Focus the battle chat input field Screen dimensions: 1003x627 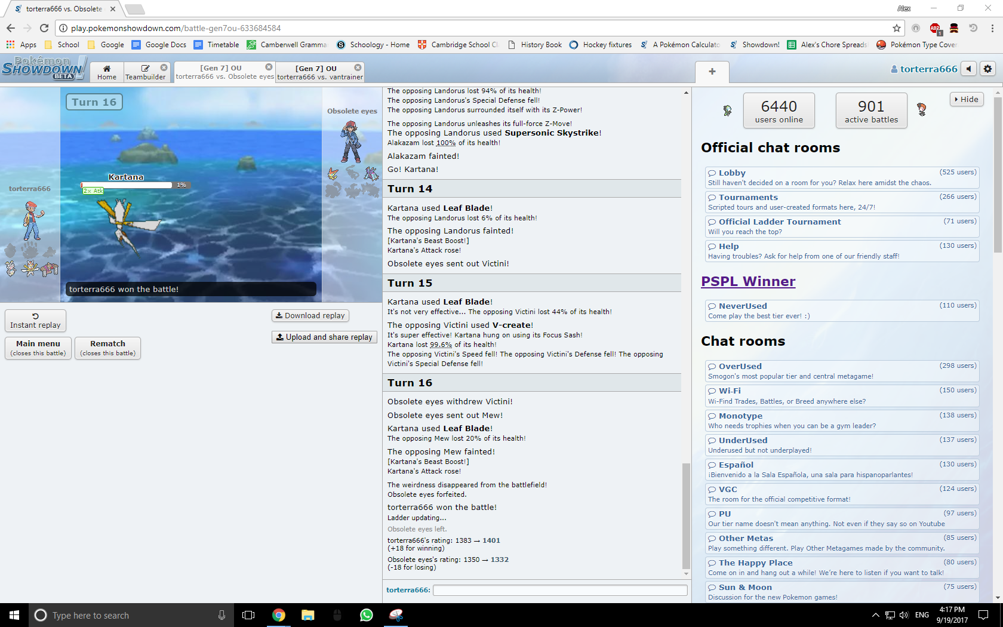point(560,590)
